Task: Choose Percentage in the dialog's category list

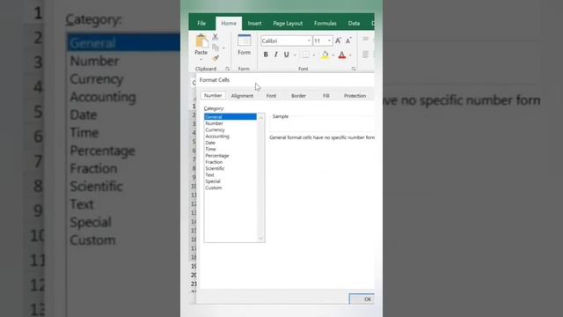Action: click(x=230, y=156)
